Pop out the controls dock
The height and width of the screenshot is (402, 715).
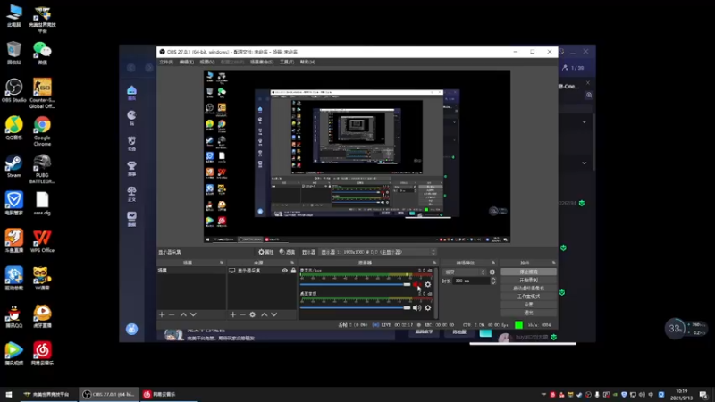[x=553, y=263]
